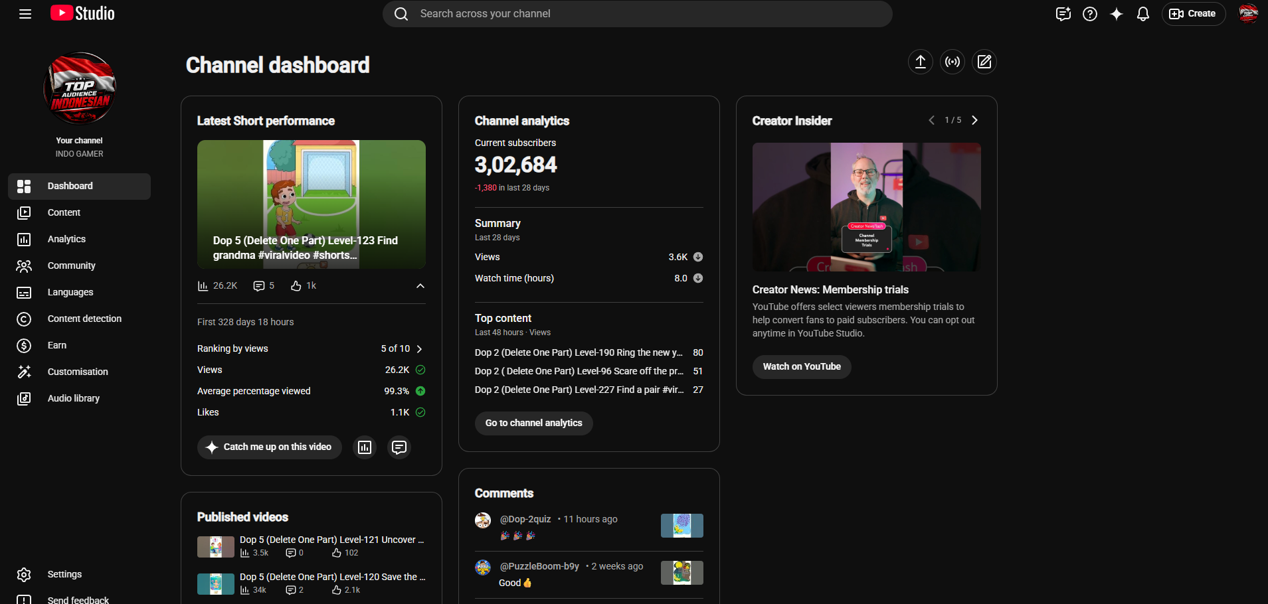Viewport: 1268px width, 604px height.
Task: Go to next Creator Insider card
Action: coord(974,120)
